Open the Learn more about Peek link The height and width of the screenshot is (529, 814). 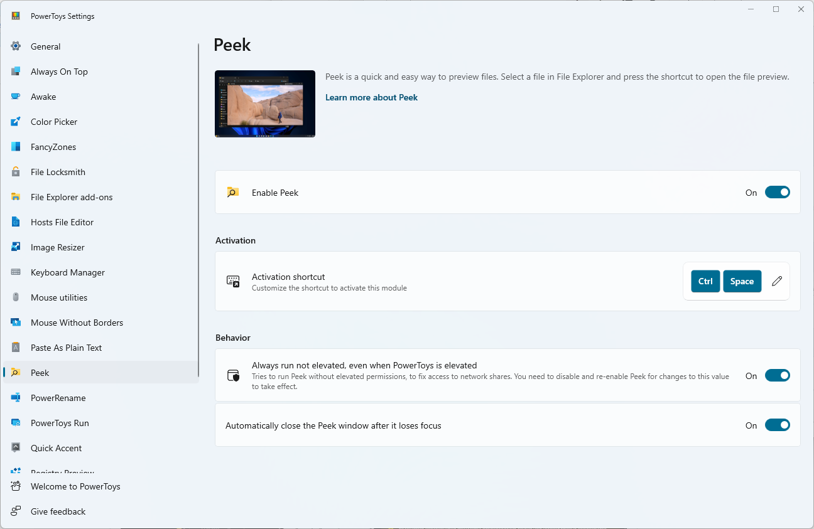pos(371,97)
